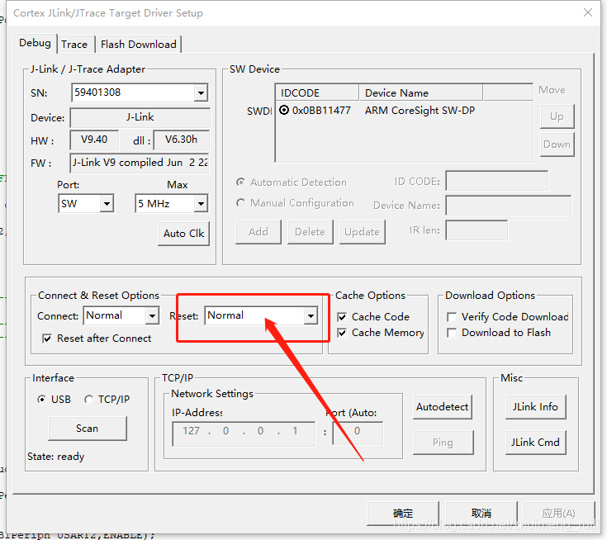Select the 0x0BB11477 SWDIO device radio

click(284, 111)
